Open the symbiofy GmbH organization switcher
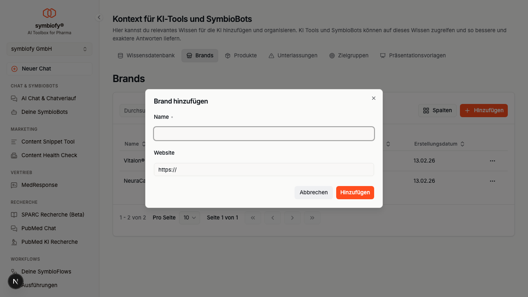This screenshot has height=297, width=528. pyautogui.click(x=49, y=49)
